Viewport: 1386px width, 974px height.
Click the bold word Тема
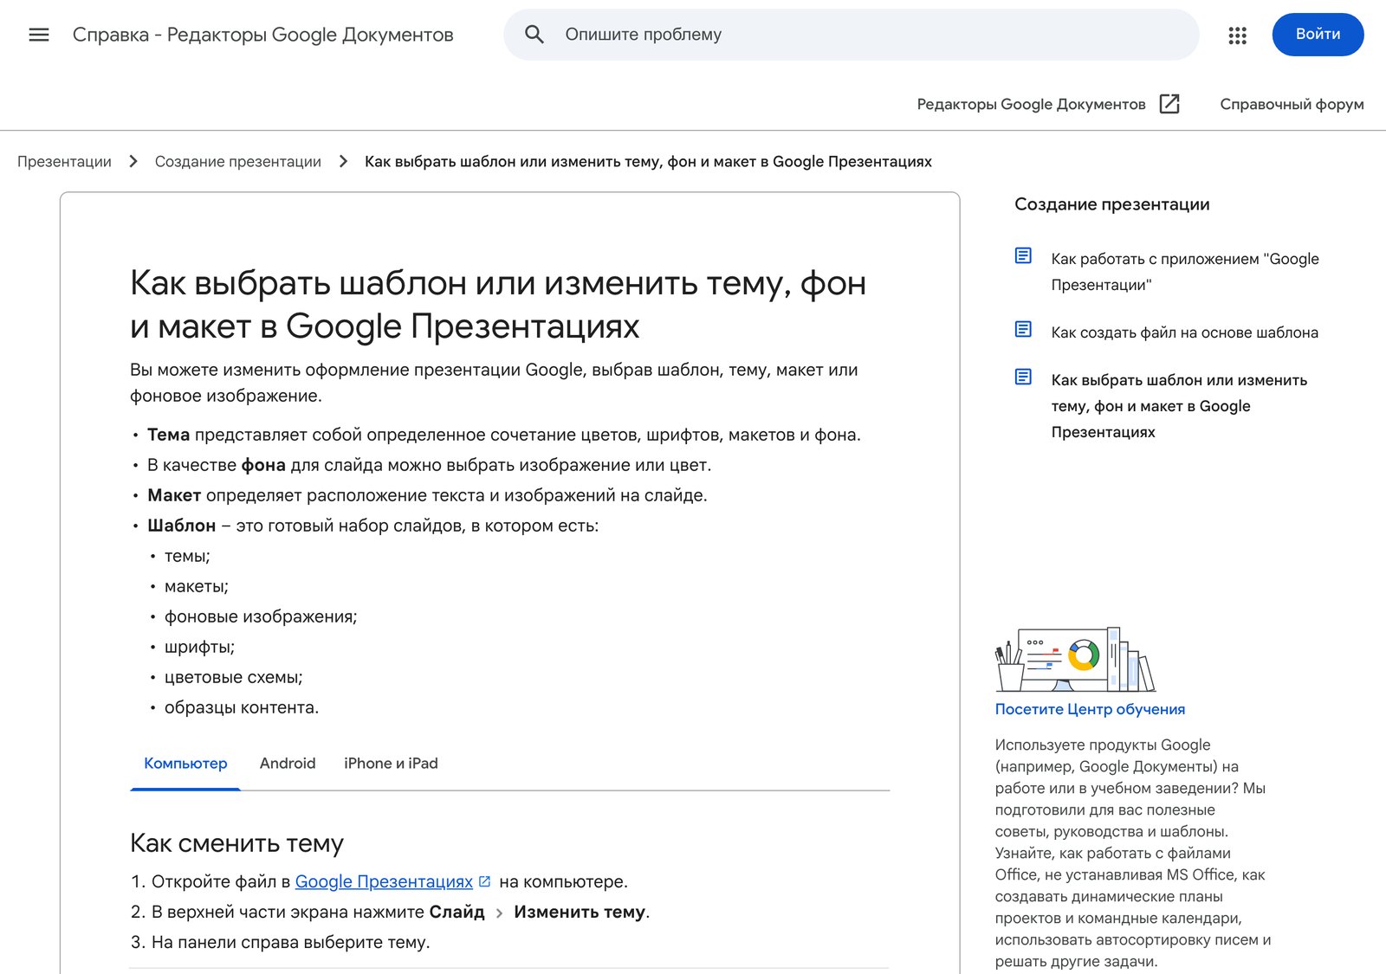168,435
